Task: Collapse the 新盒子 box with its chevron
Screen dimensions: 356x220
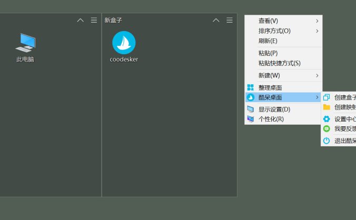Action: [216, 20]
